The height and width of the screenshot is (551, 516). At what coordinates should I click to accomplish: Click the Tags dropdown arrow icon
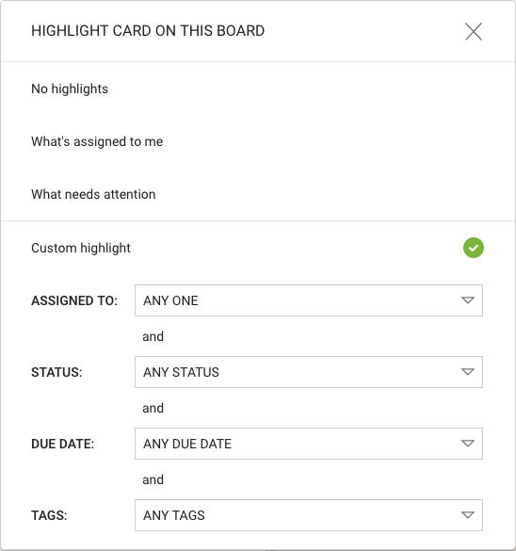tap(468, 515)
